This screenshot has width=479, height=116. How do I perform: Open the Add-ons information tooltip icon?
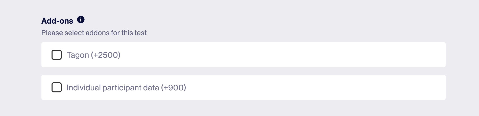pyautogui.click(x=81, y=20)
